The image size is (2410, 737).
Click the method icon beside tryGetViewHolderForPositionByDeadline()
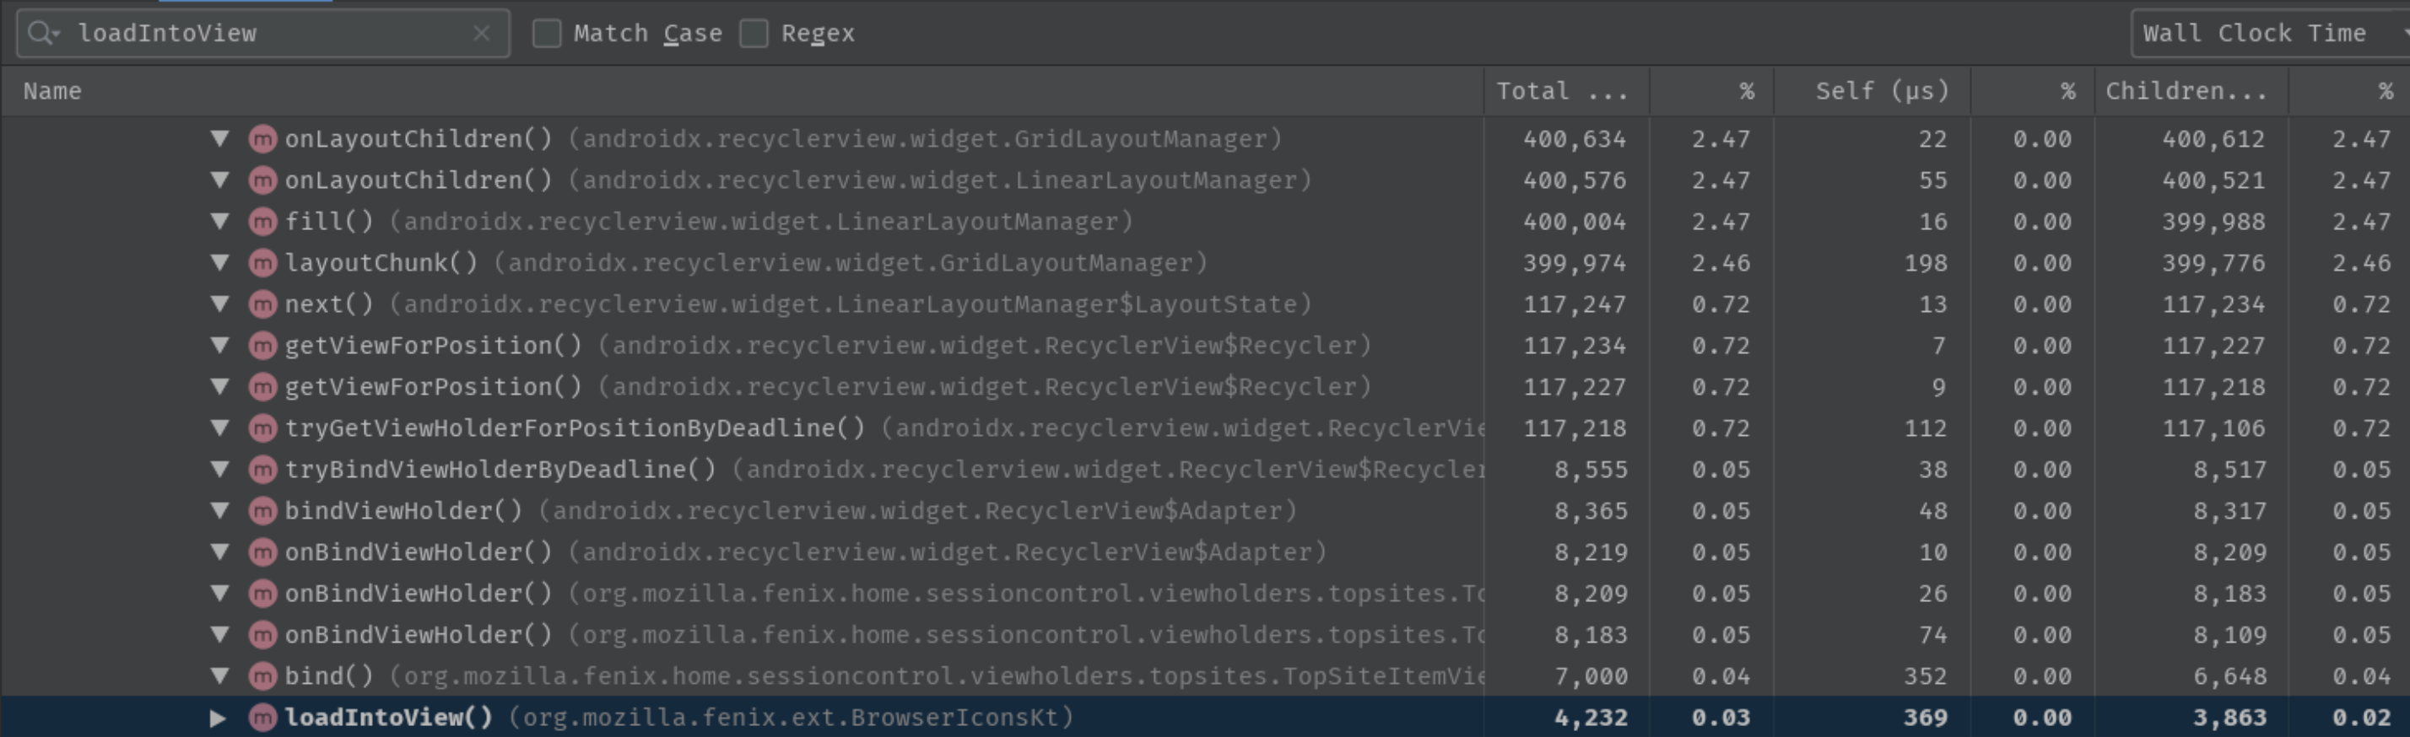pos(263,428)
